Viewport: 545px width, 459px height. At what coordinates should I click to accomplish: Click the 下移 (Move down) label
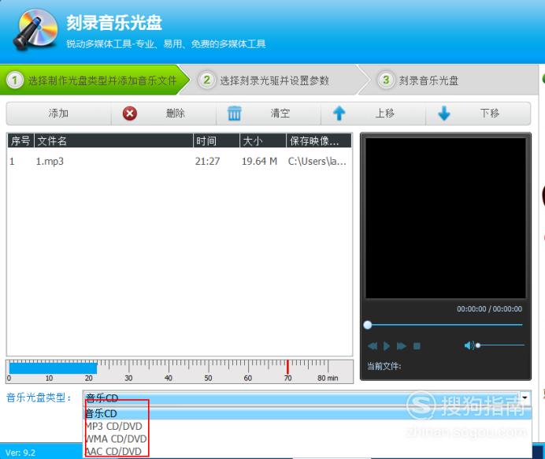490,114
